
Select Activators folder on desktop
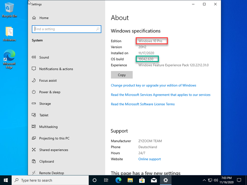pos(9,34)
